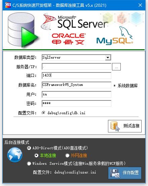The height and width of the screenshot is (186, 148).
Task: Click the C/S app icon in title bar
Action: 8,5
